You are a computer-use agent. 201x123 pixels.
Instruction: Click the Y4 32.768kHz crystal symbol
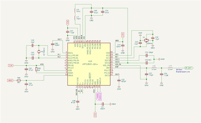[x=39, y=52]
